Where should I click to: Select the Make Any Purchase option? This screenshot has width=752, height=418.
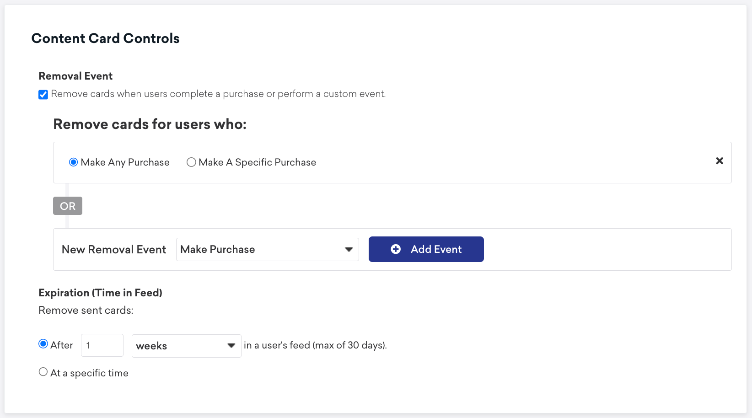point(73,162)
